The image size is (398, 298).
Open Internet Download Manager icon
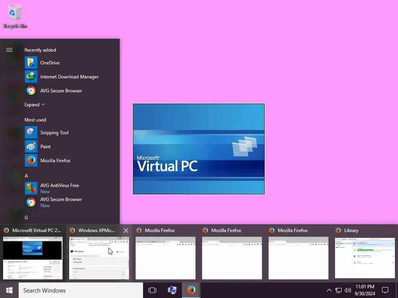31,76
